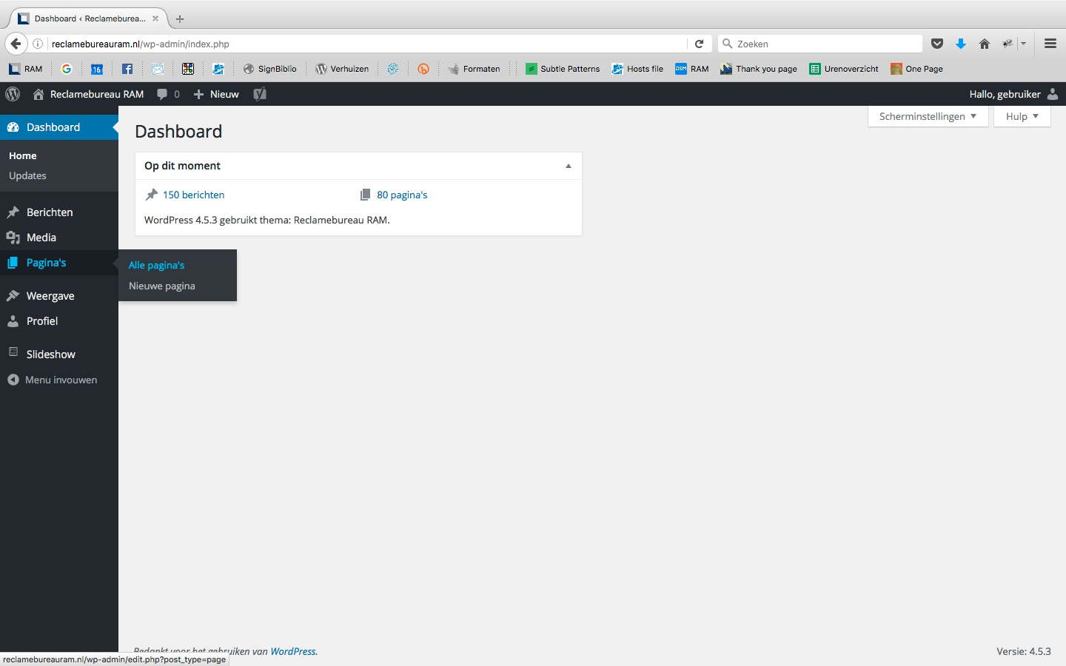Expand the Scherminstellingen dropdown

click(928, 116)
